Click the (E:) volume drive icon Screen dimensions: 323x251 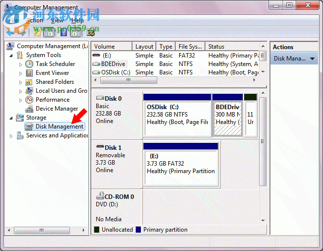coord(96,55)
